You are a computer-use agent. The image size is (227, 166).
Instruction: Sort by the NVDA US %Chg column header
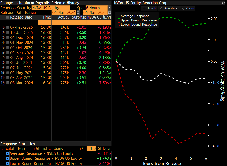tap(99, 17)
